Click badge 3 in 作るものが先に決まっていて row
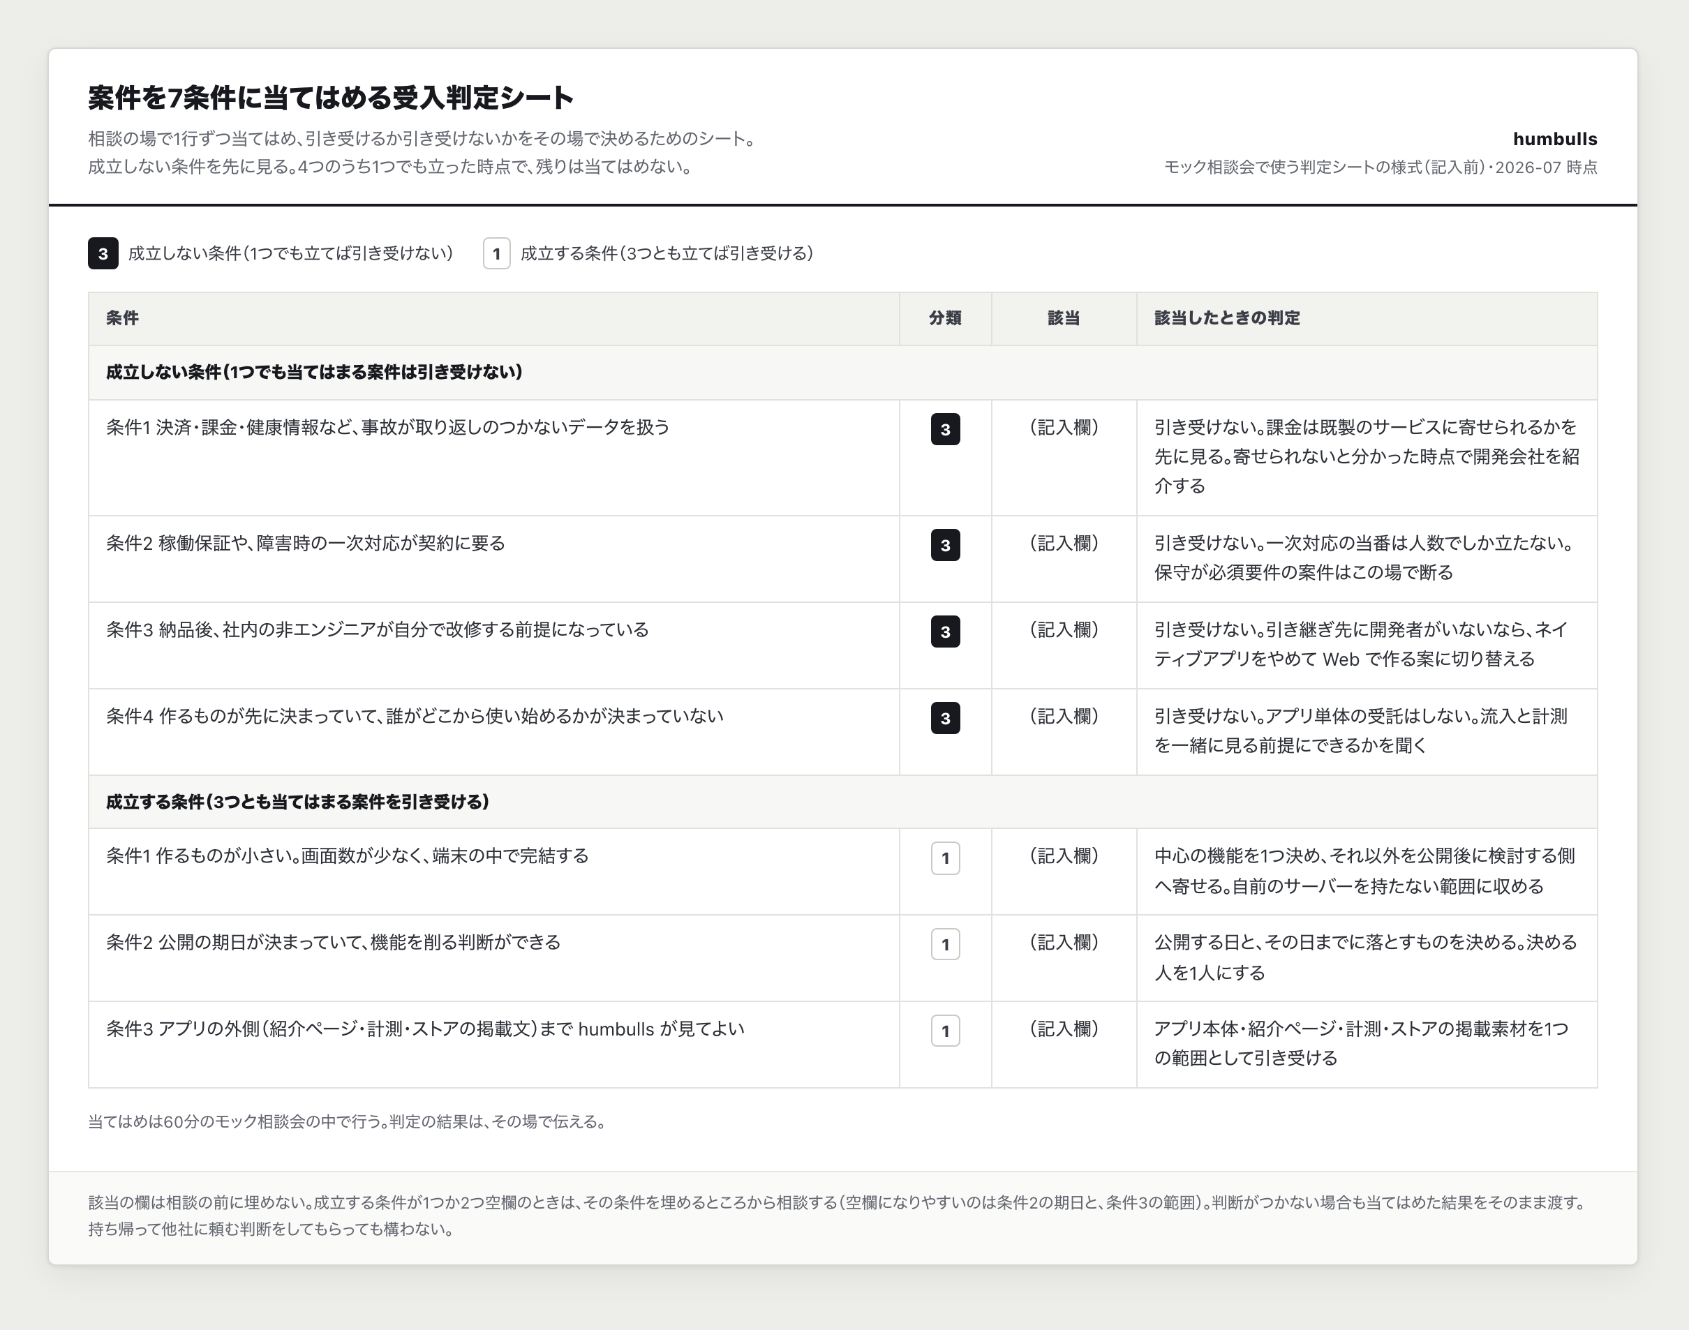This screenshot has width=1689, height=1330. point(945,718)
